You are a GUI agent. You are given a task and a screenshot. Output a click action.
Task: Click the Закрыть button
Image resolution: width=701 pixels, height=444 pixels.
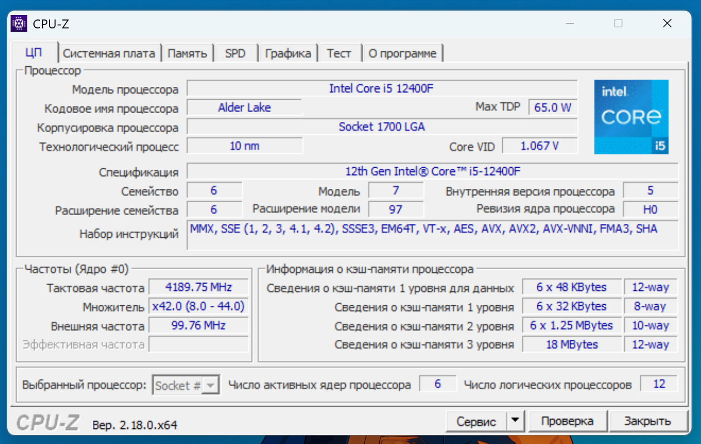(648, 421)
